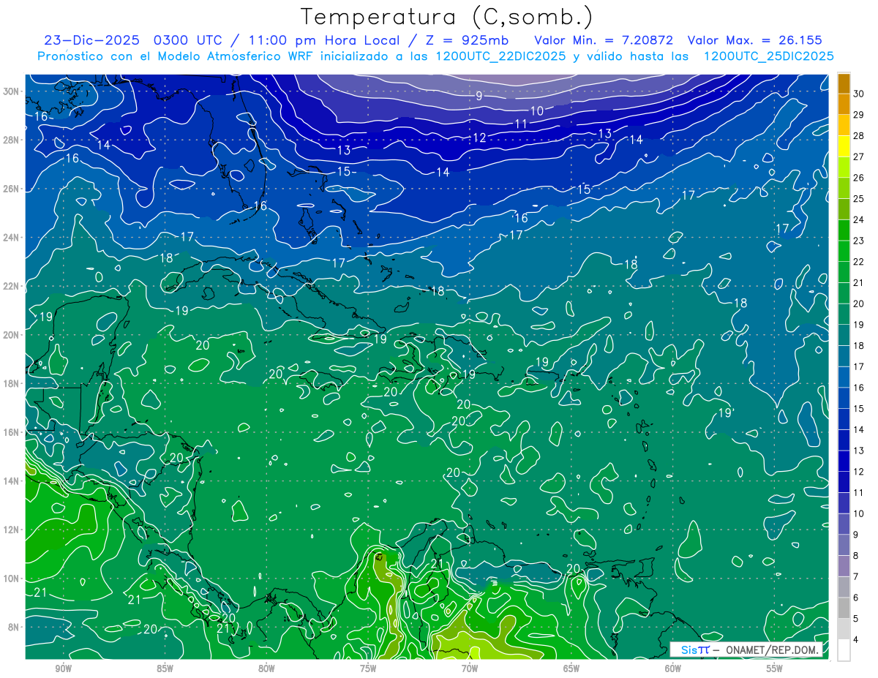
Task: Click the '22N' latitude axis label
Action: (11, 286)
